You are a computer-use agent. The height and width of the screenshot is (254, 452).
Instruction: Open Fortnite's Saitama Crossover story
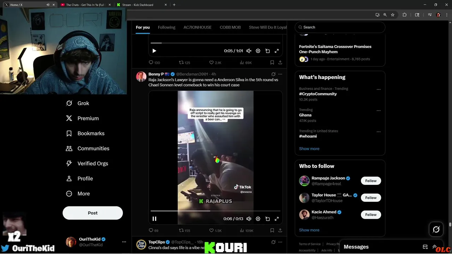tap(335, 49)
